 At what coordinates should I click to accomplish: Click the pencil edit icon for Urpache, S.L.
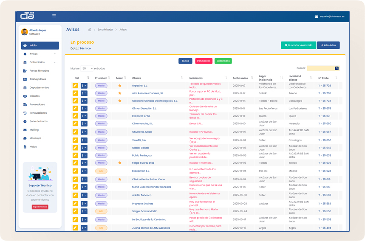[x=75, y=86]
